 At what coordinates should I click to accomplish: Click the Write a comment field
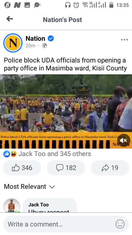[x=66, y=224]
